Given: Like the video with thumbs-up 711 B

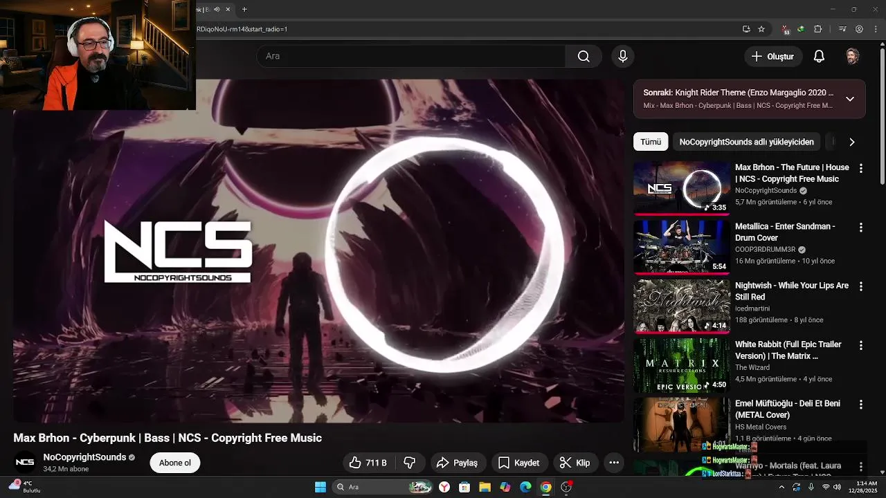Looking at the screenshot, I should click(368, 463).
